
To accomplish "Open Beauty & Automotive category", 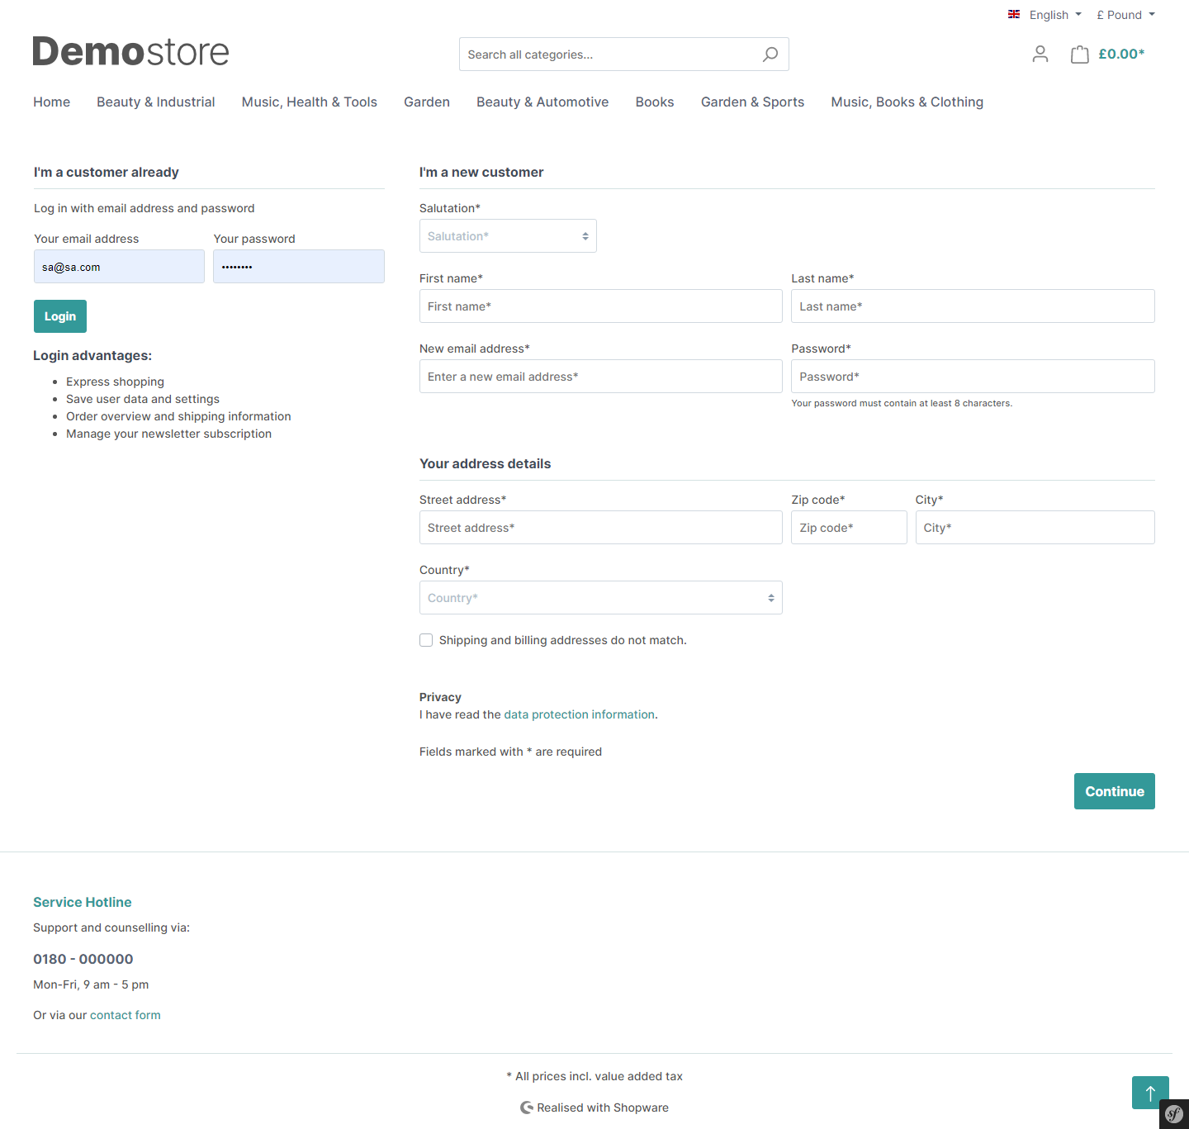I will [x=542, y=102].
